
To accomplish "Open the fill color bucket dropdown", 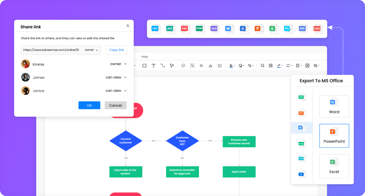I will 232,65.
